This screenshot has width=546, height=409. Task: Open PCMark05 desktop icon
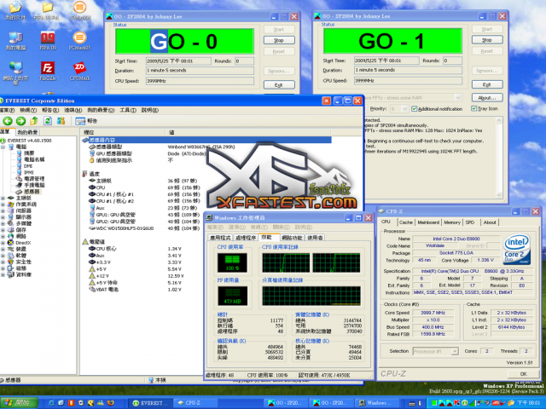79,41
